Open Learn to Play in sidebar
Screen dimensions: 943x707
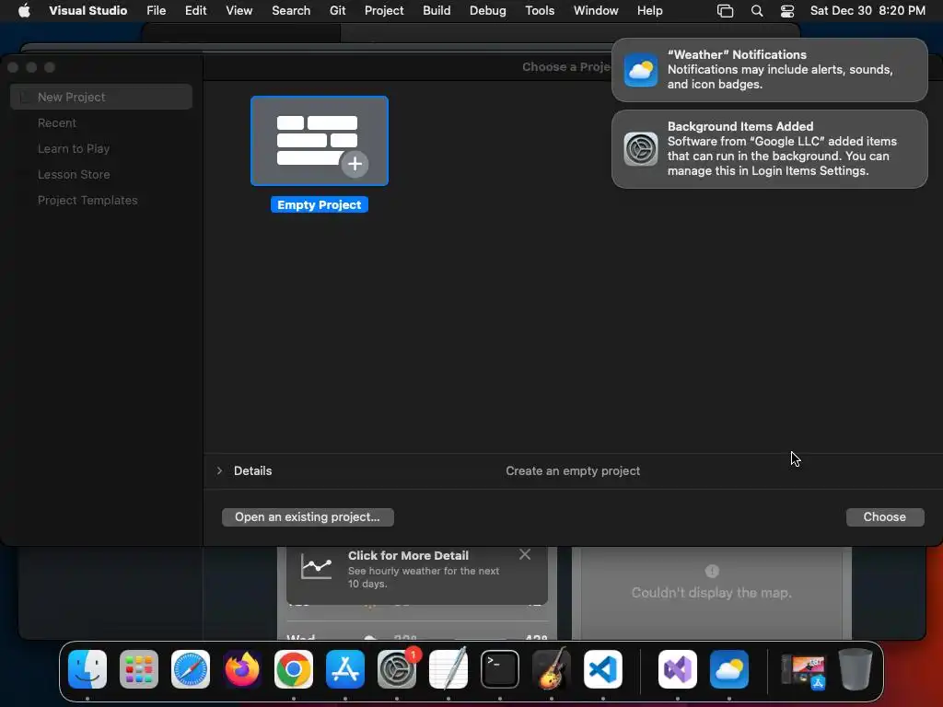click(x=74, y=148)
